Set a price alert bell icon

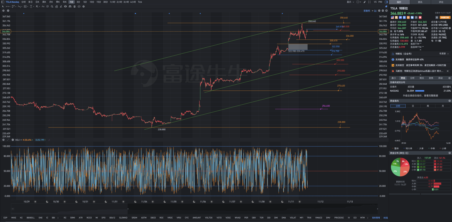(437, 17)
